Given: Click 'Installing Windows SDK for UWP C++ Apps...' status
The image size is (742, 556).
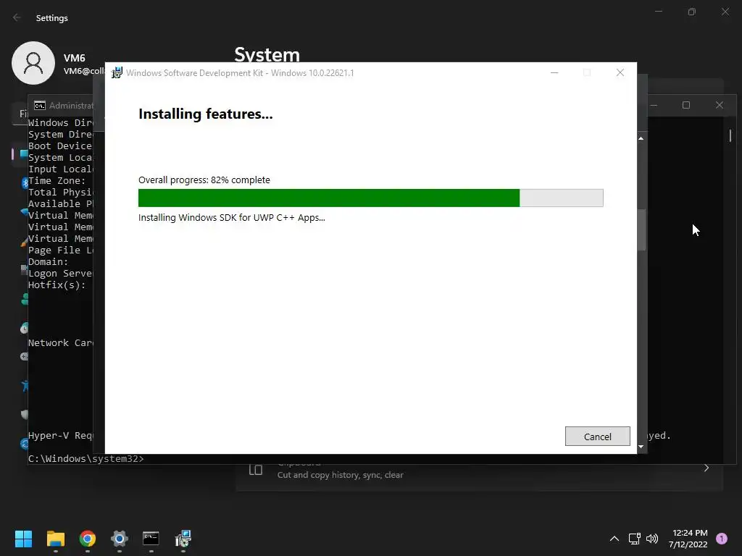Looking at the screenshot, I should coord(231,217).
